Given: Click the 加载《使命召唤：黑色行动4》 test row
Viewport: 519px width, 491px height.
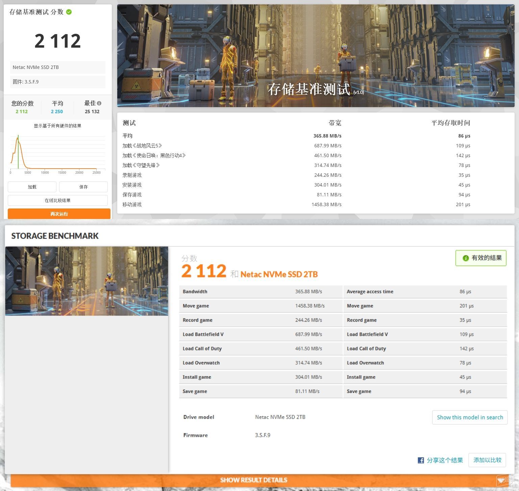Looking at the screenshot, I should pos(316,155).
